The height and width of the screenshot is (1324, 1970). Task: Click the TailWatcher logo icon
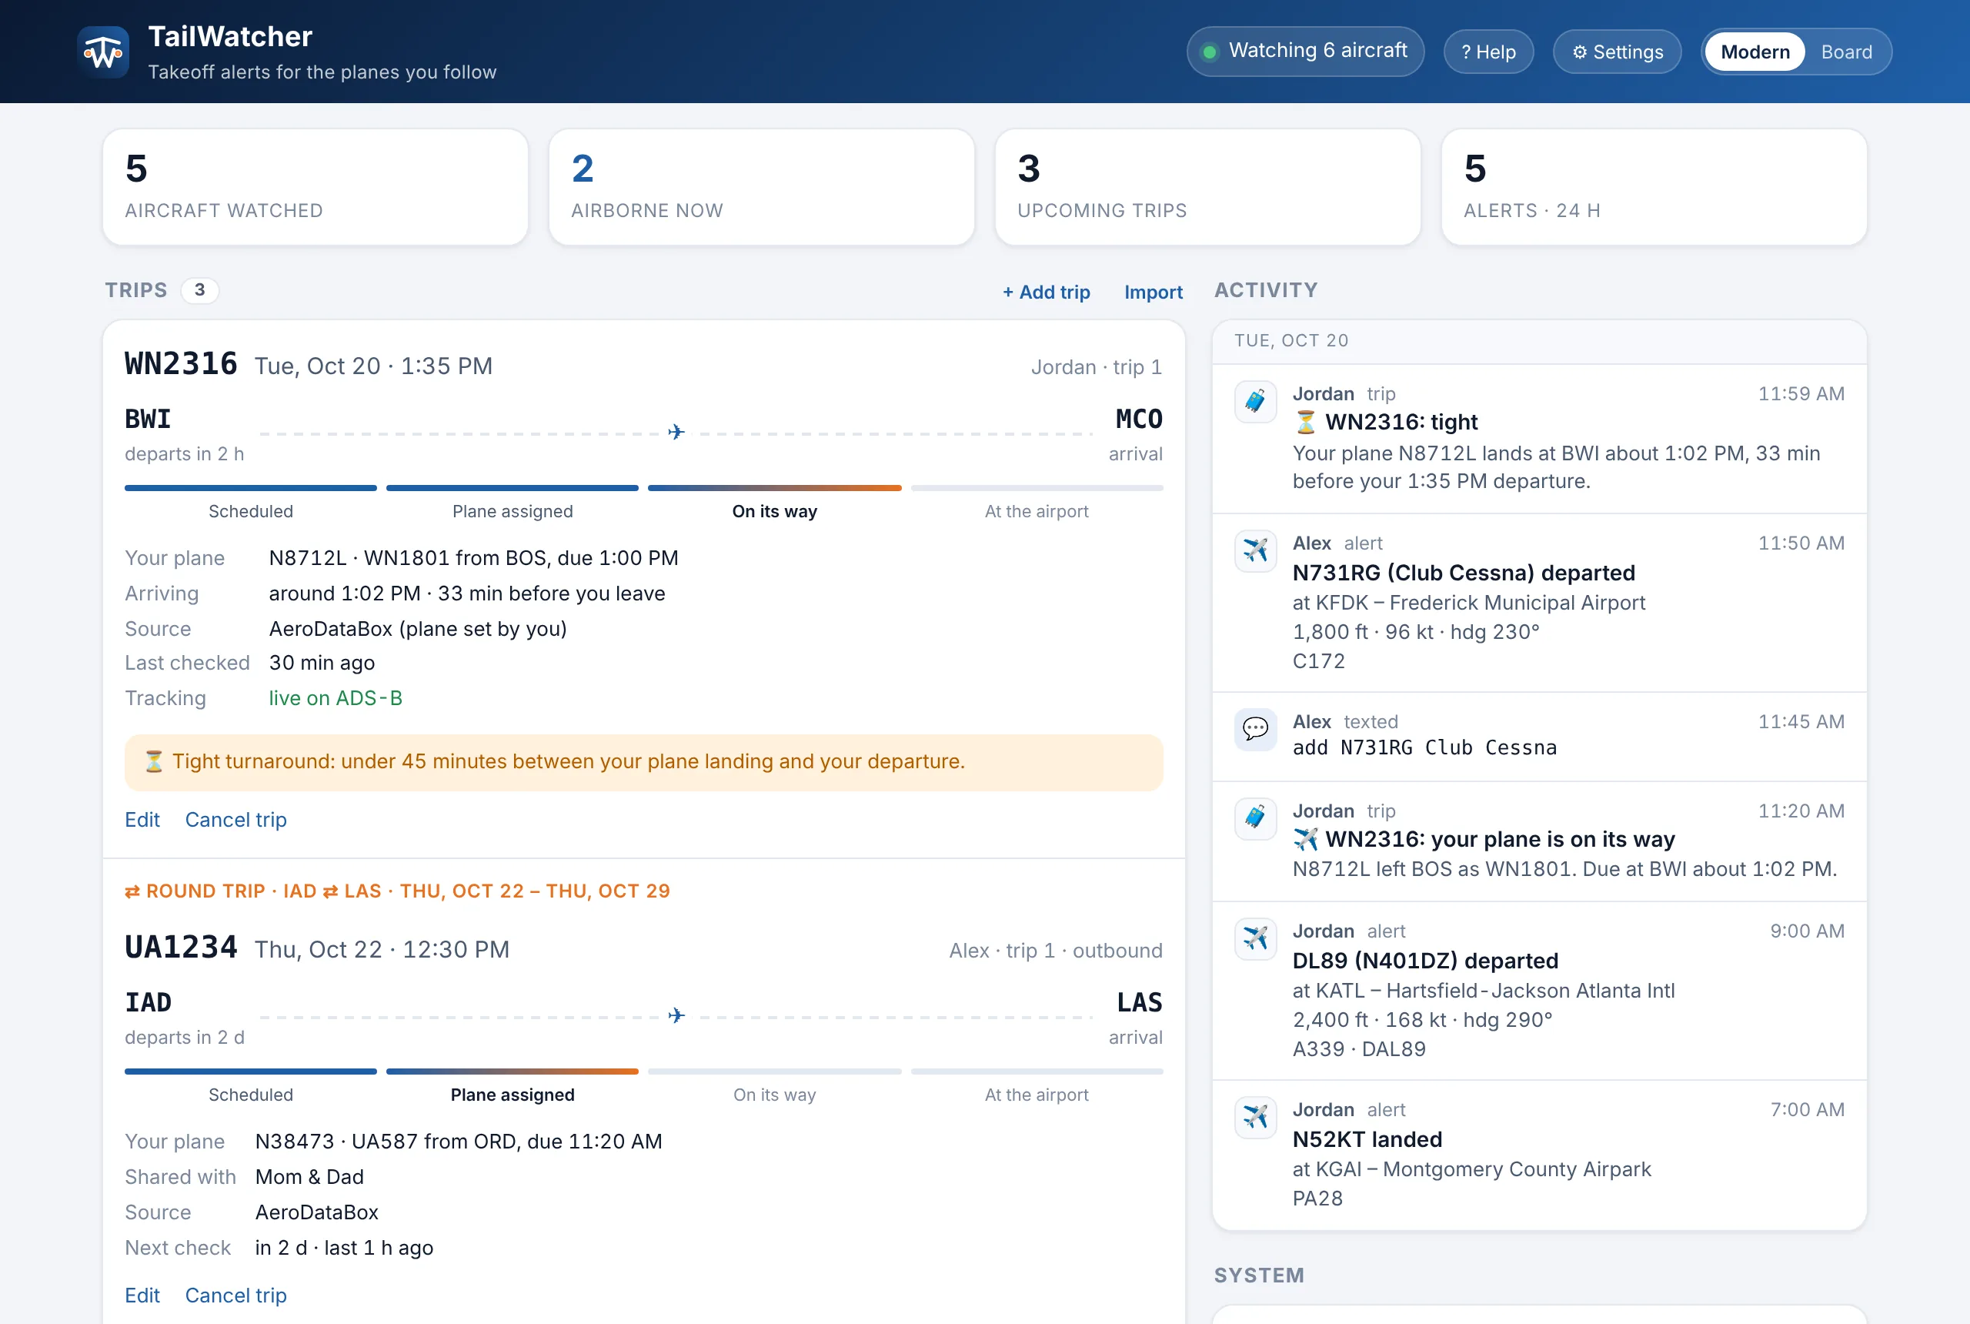tap(103, 52)
